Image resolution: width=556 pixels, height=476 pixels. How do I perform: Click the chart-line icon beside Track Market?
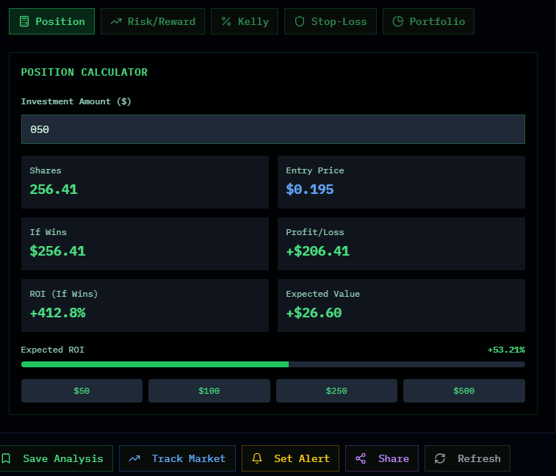tap(134, 458)
